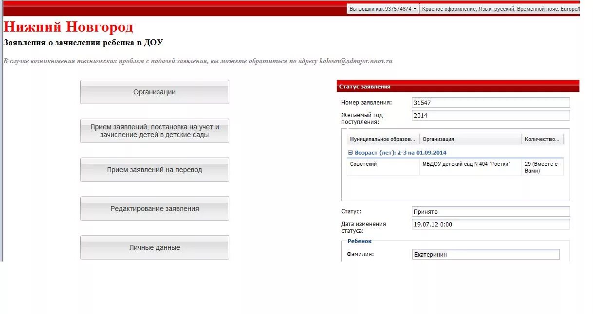Click the Номер заявления field
Image resolution: width=593 pixels, height=314 pixels.
pos(491,103)
